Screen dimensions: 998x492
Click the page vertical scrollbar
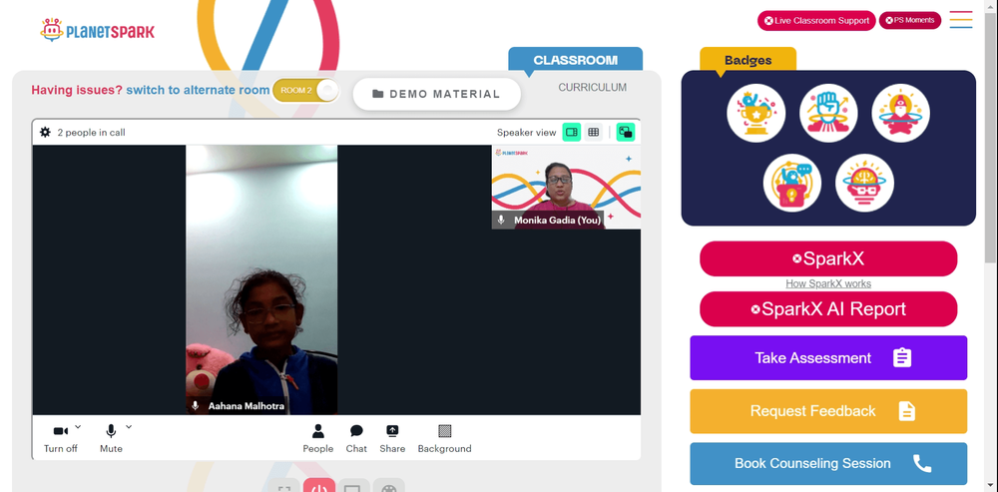991,136
